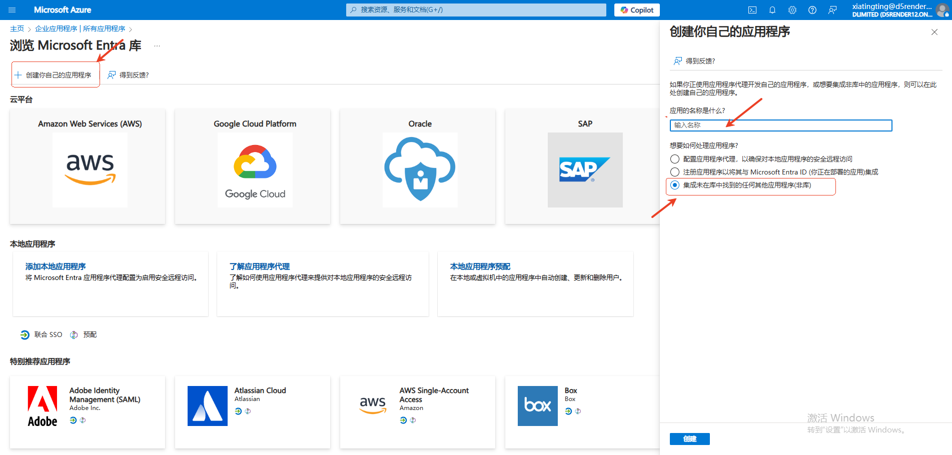Select 集成未在库中找到的任何其他应用程序(非库) option
Screen dimensions: 952x455
click(675, 185)
